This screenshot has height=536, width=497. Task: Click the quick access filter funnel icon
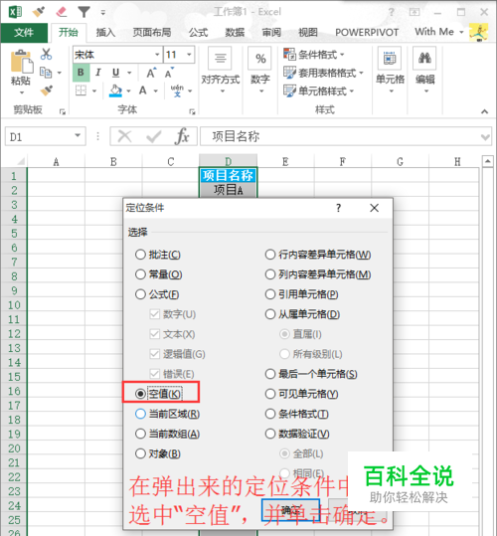tap(83, 12)
